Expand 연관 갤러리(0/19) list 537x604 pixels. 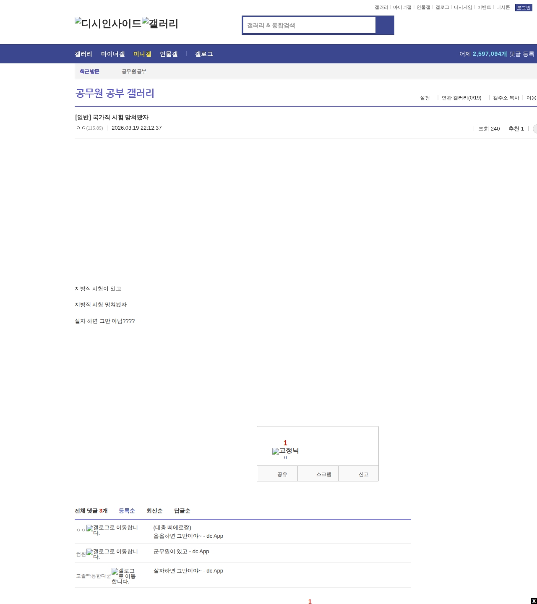[x=461, y=98]
